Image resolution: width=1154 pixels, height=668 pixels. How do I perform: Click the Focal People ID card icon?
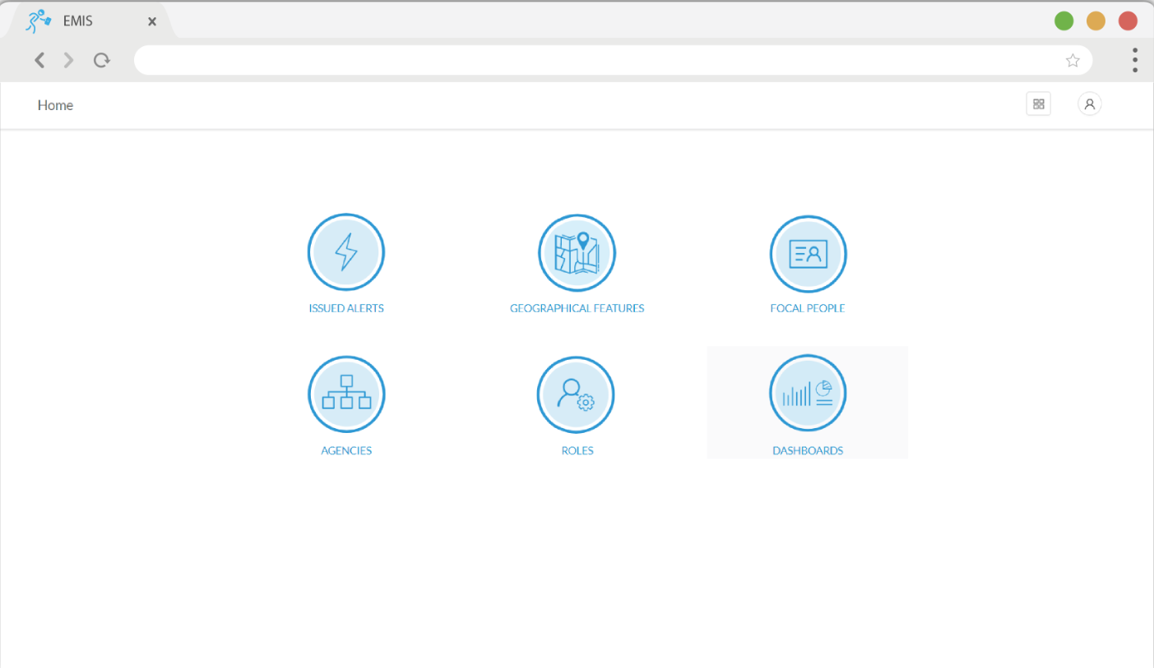808,253
